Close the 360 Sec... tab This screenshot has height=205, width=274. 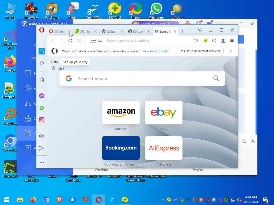tap(96, 31)
